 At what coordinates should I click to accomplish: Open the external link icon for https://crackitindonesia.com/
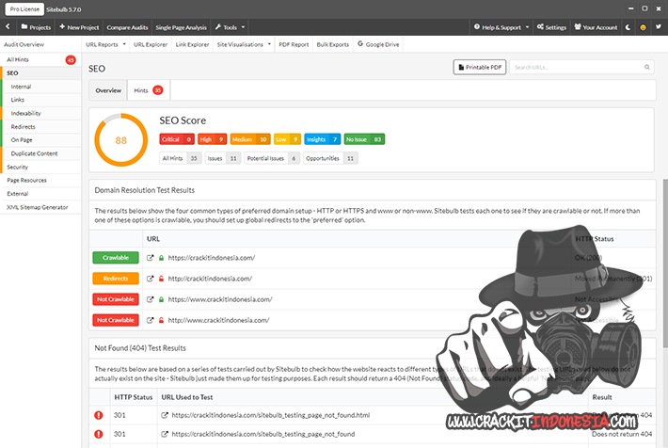[x=151, y=257]
